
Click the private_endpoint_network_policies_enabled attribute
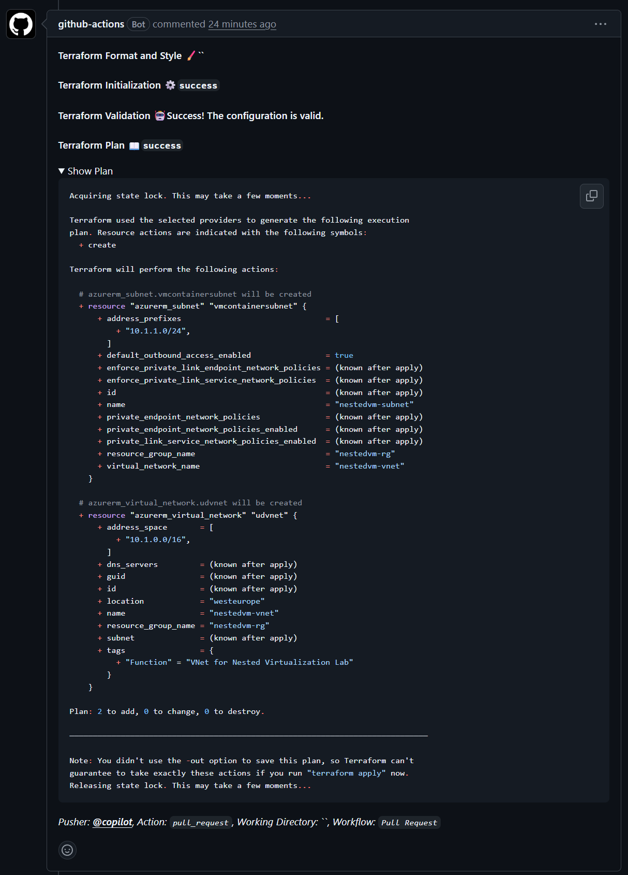point(202,429)
